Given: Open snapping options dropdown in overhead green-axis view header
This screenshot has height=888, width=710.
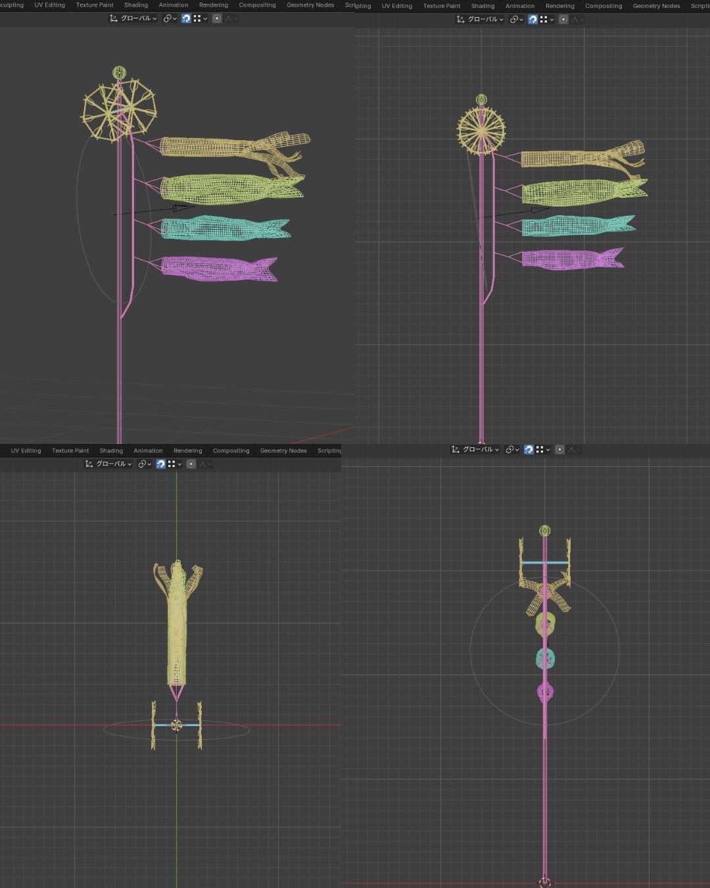Looking at the screenshot, I should point(174,464).
